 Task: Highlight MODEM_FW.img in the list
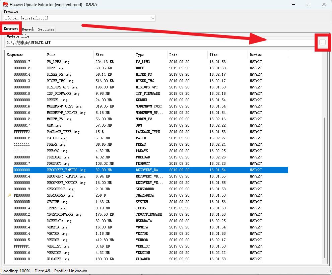click(150, 119)
